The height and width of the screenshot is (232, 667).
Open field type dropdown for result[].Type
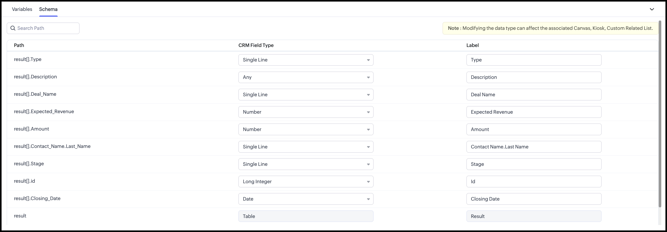(x=306, y=60)
